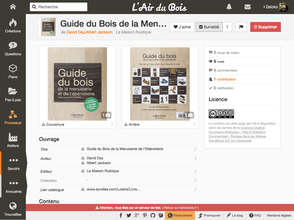Expand the Editeur row chevron

(195, 171)
